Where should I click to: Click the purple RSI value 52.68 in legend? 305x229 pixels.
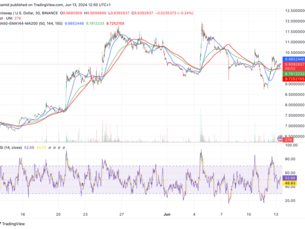tap(29, 148)
